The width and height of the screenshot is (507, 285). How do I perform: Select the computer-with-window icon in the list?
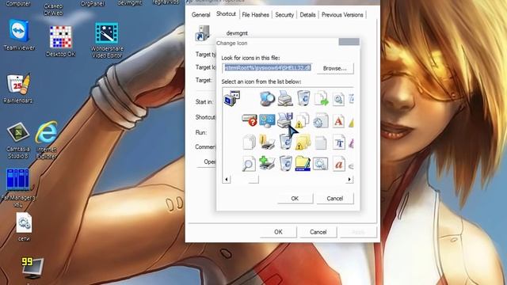click(231, 98)
